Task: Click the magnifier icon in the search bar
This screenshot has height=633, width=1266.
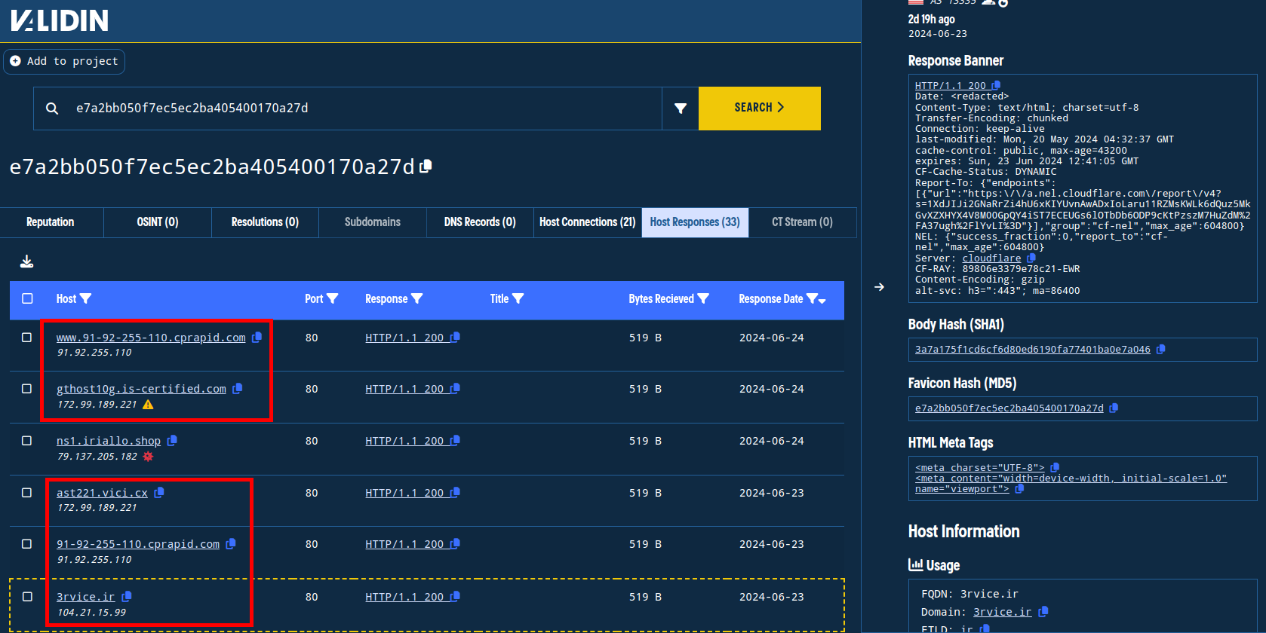Action: [x=52, y=109]
